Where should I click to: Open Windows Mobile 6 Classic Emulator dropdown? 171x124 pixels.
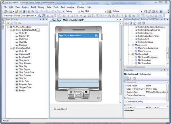coord(35,16)
